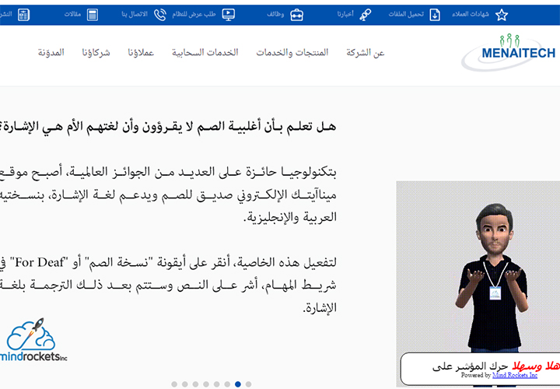Open the عن الشركة menu
The width and height of the screenshot is (560, 389).
[x=365, y=52]
